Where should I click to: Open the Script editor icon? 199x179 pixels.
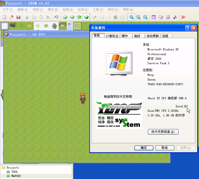(168, 17)
